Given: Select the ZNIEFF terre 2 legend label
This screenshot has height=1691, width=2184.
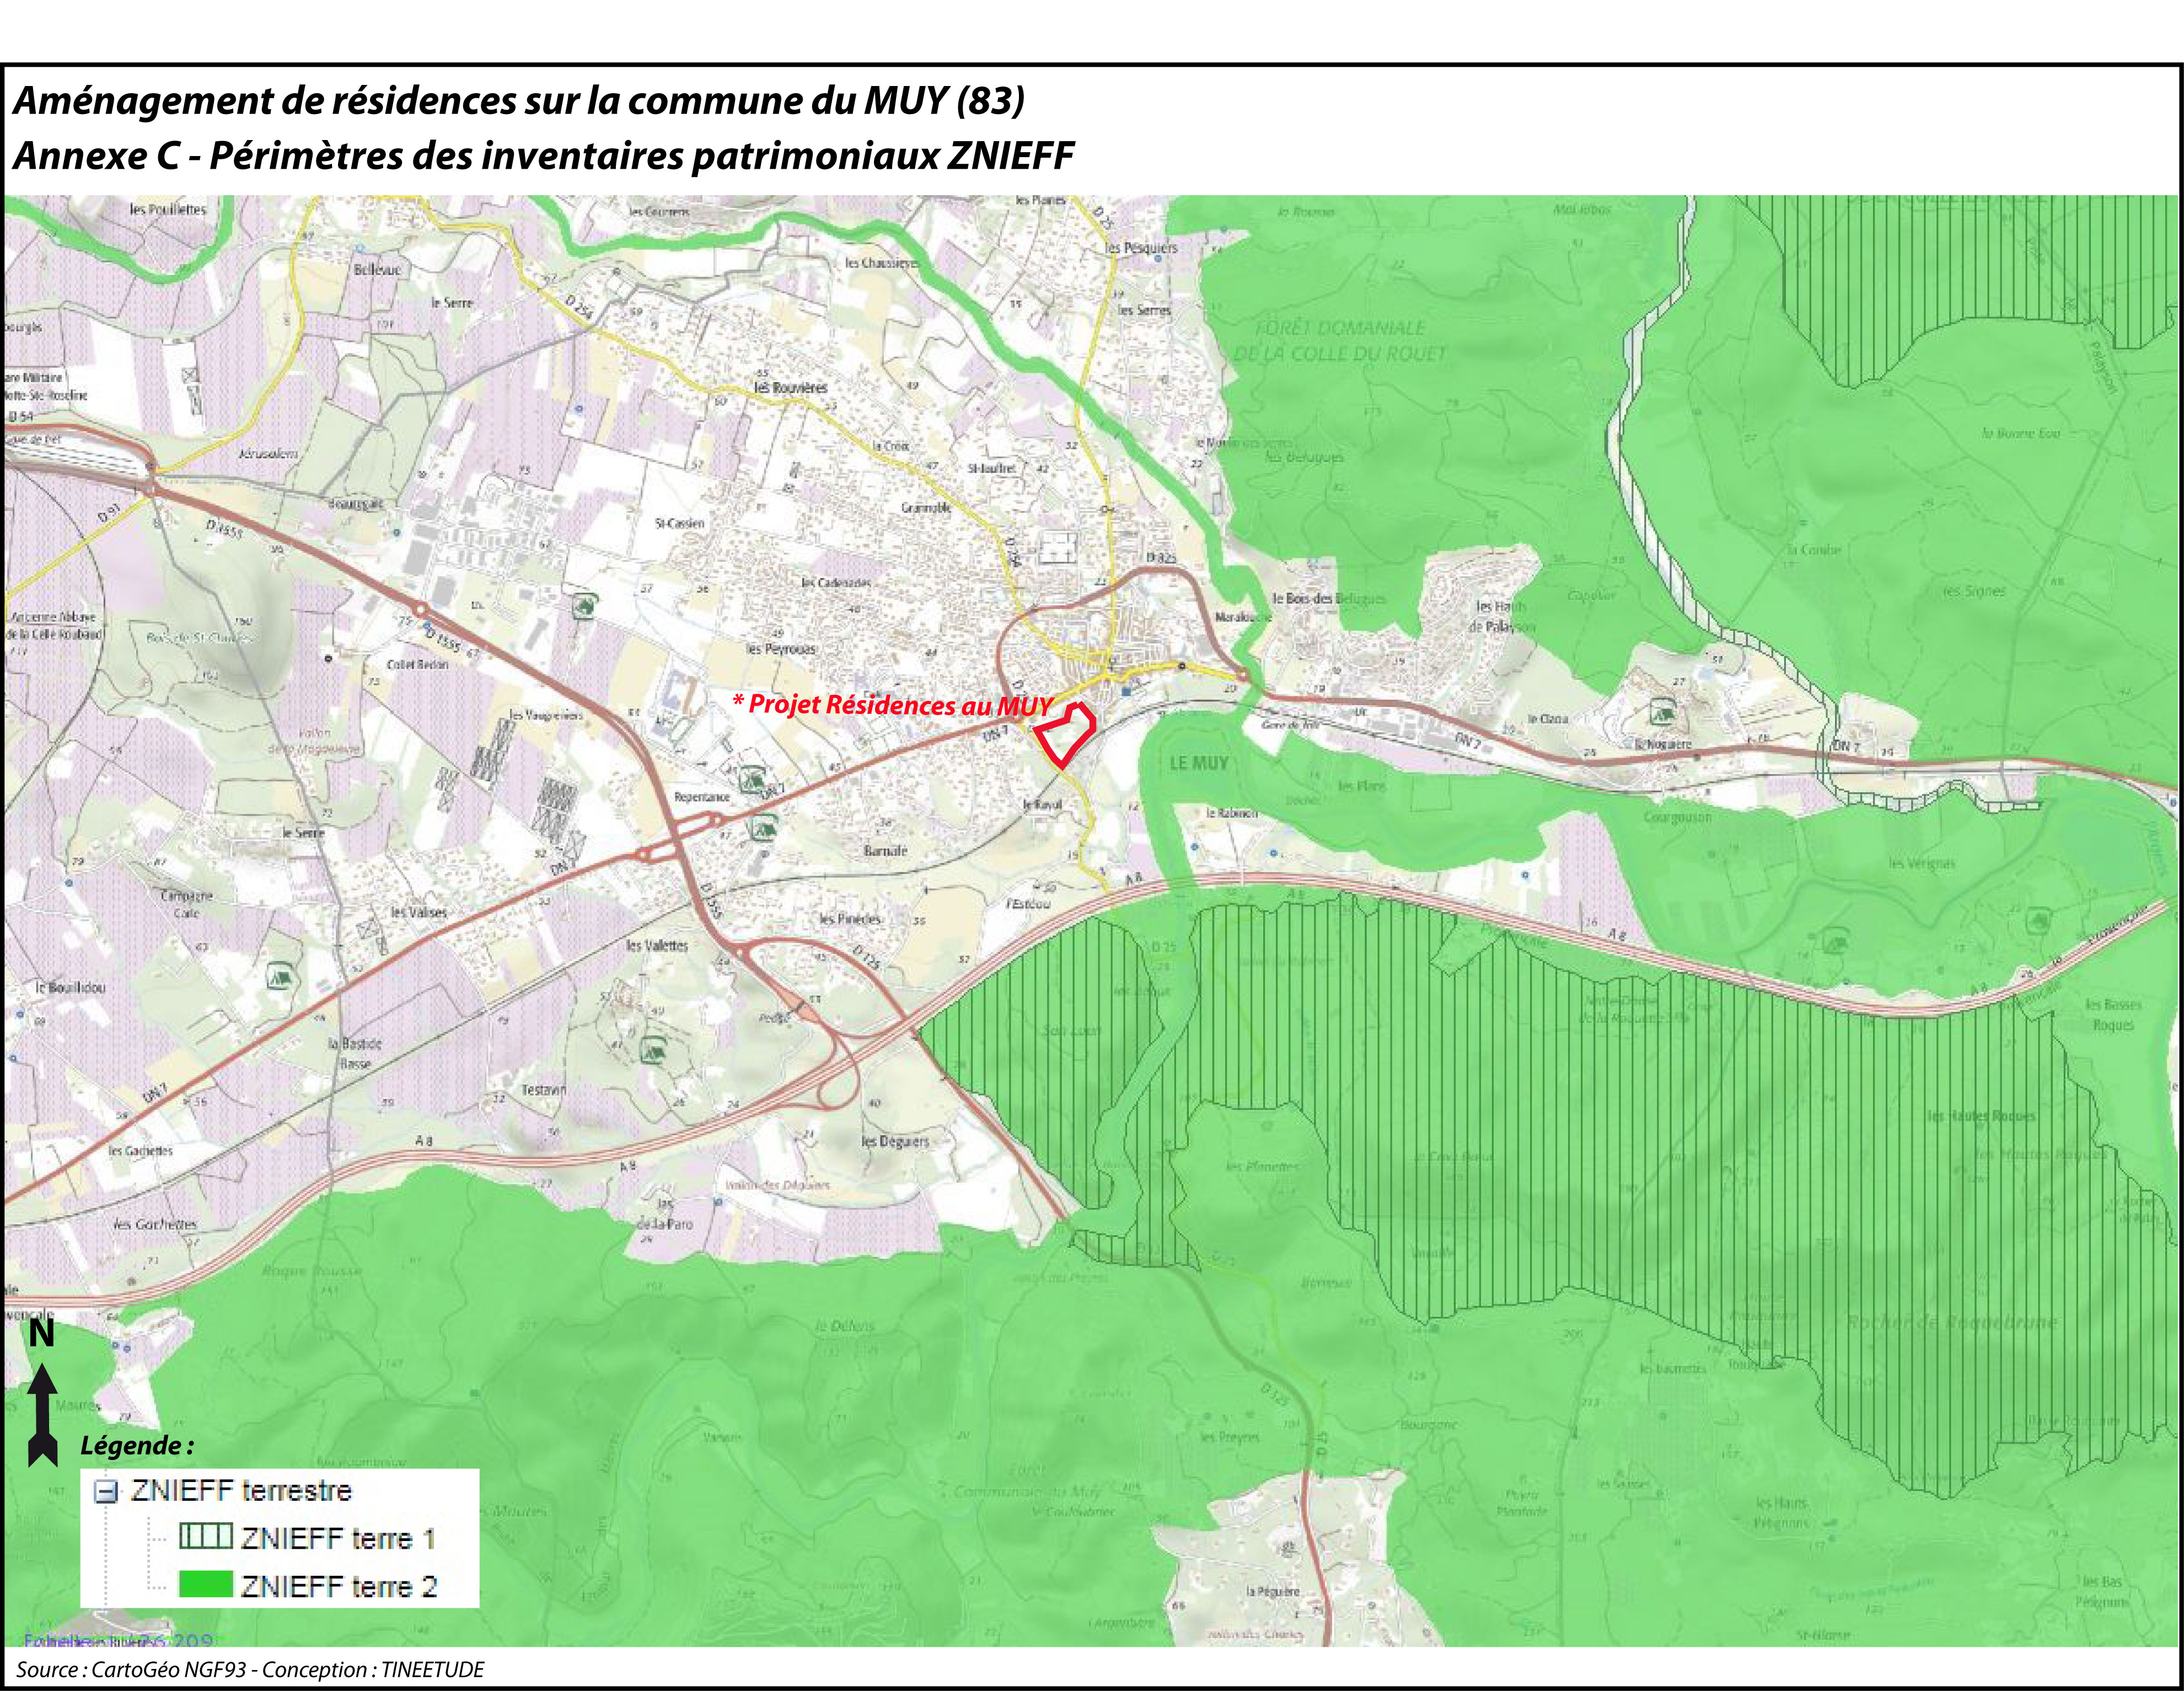Looking at the screenshot, I should click(x=339, y=1586).
